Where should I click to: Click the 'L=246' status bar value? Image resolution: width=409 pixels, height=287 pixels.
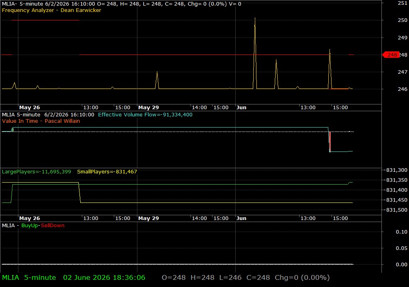click(230, 277)
